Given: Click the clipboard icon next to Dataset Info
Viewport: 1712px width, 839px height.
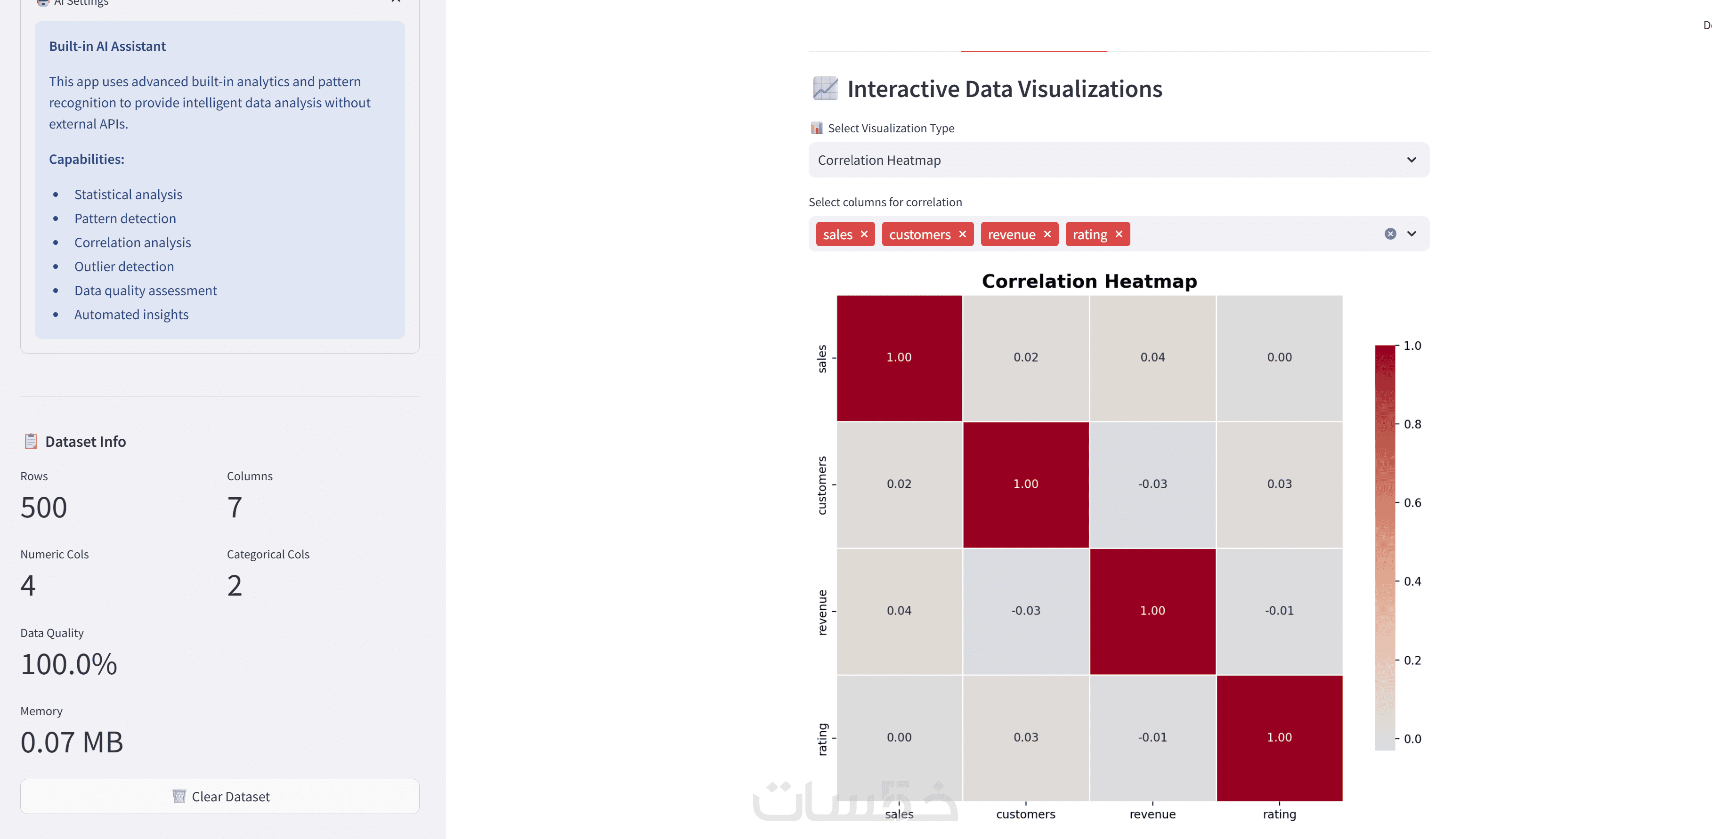Looking at the screenshot, I should tap(31, 441).
